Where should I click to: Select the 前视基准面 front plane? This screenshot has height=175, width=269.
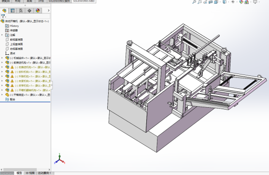click(x=14, y=39)
